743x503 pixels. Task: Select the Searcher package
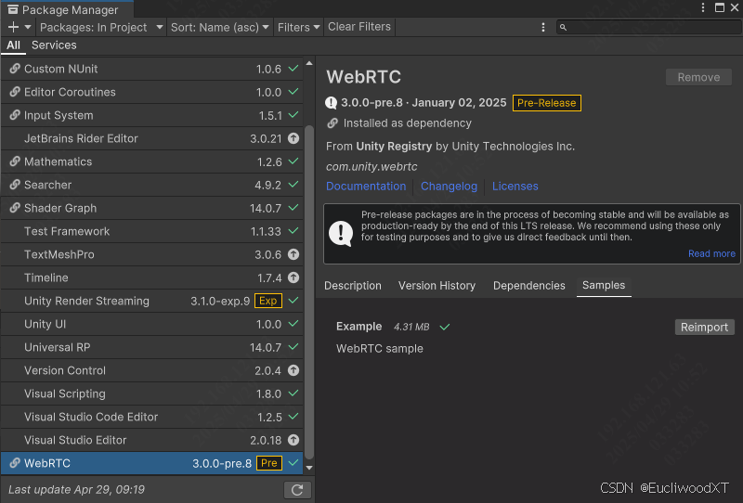coord(152,185)
